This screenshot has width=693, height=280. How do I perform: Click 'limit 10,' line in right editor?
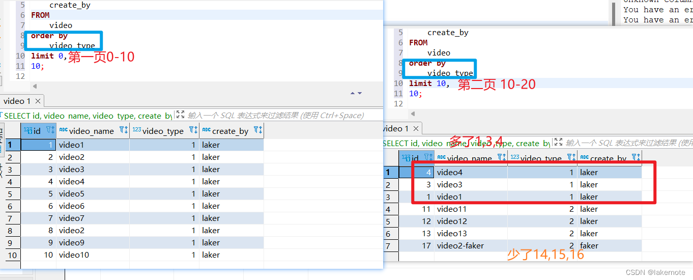point(429,83)
